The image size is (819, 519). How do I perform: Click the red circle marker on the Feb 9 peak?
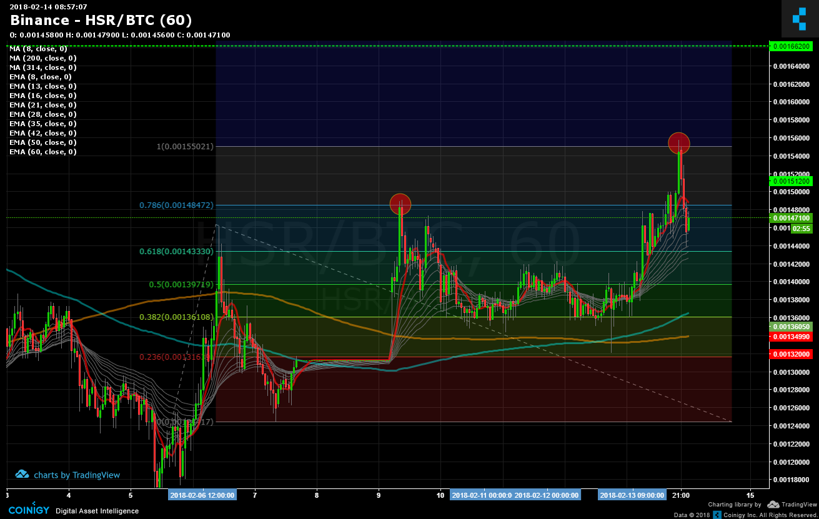pos(400,204)
